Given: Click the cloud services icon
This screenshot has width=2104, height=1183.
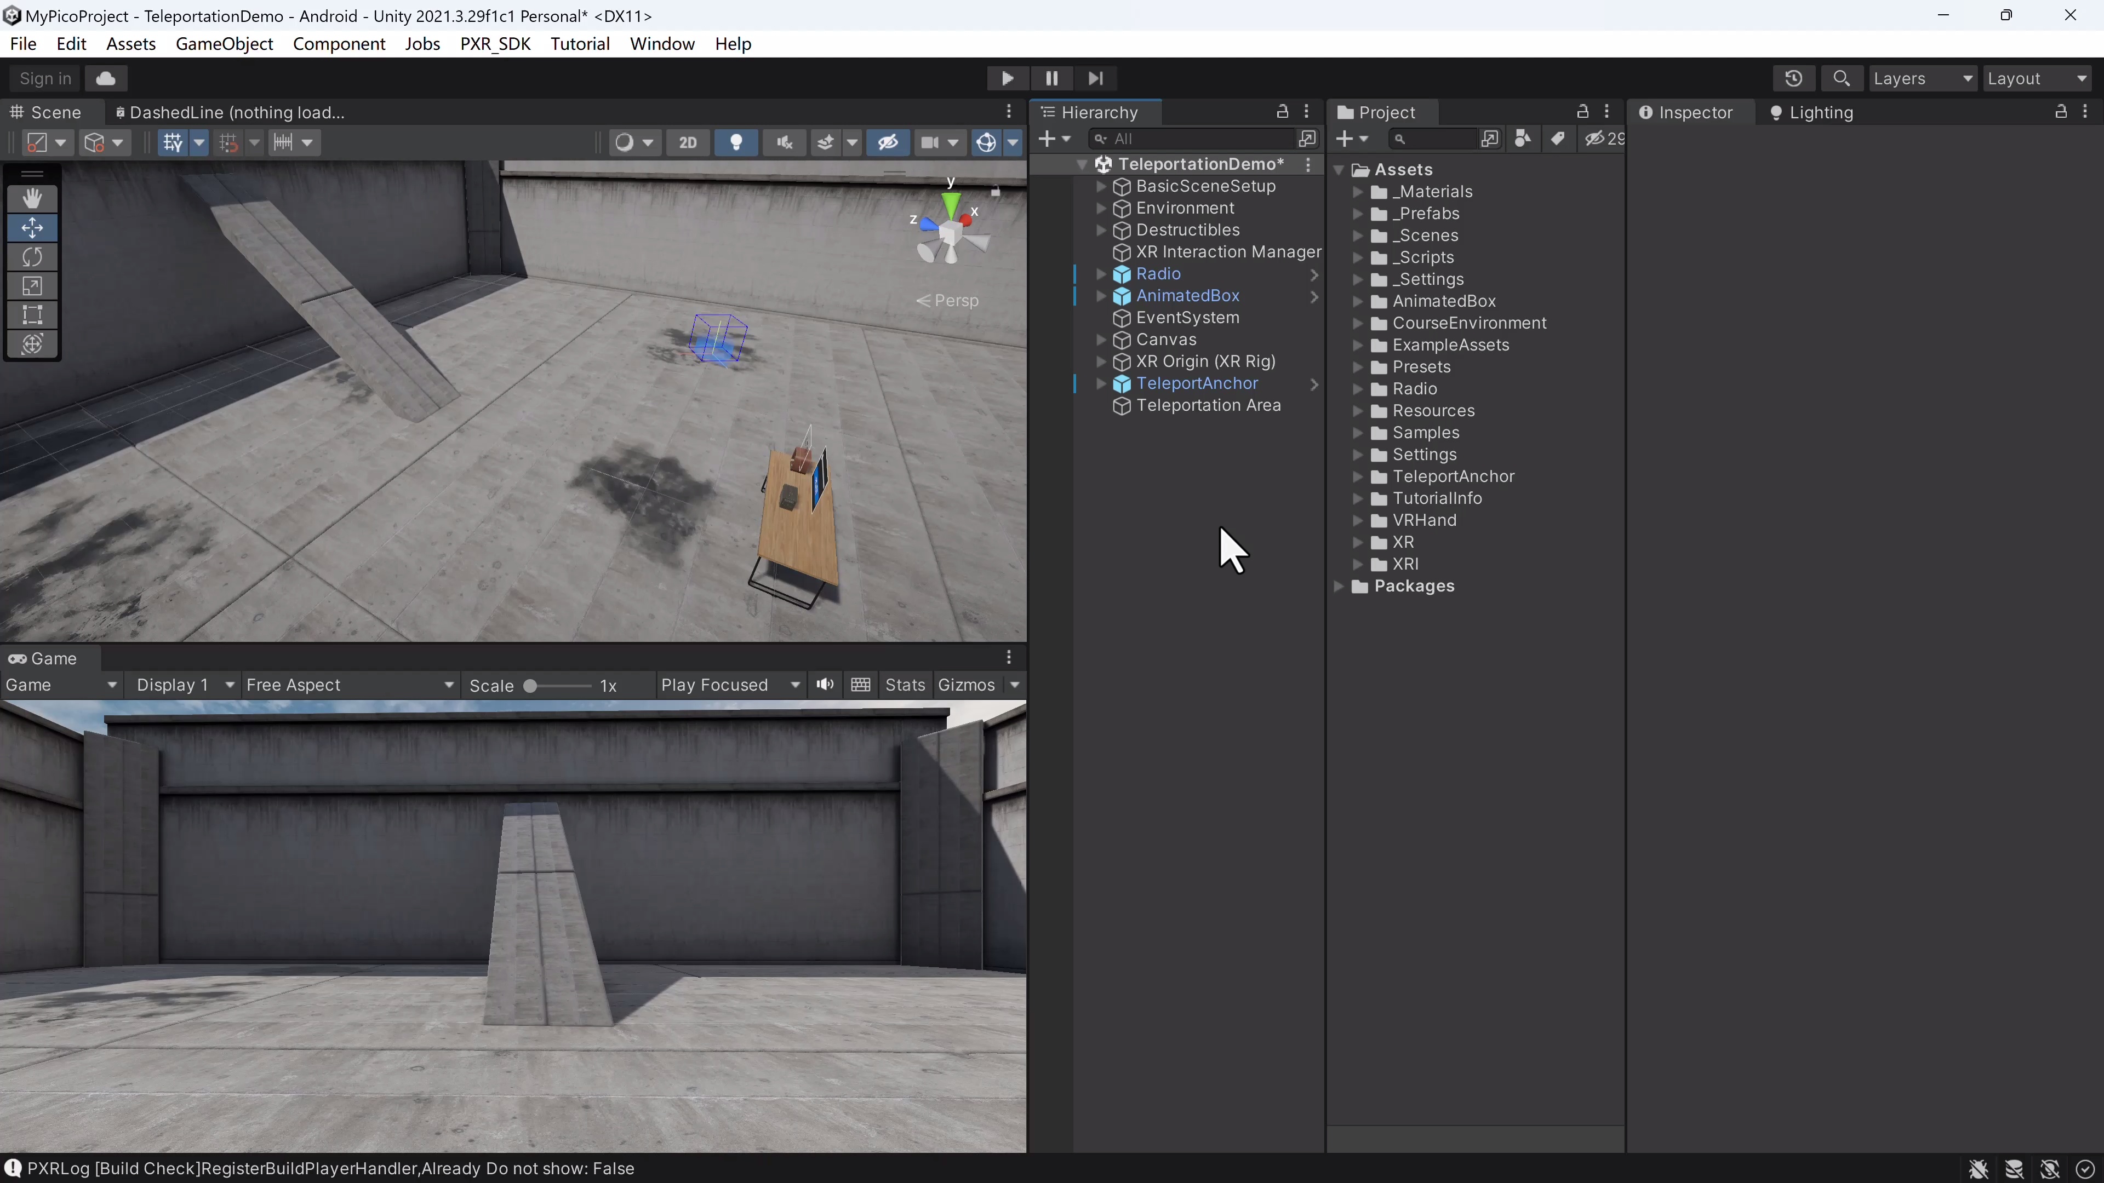Looking at the screenshot, I should pos(105,78).
